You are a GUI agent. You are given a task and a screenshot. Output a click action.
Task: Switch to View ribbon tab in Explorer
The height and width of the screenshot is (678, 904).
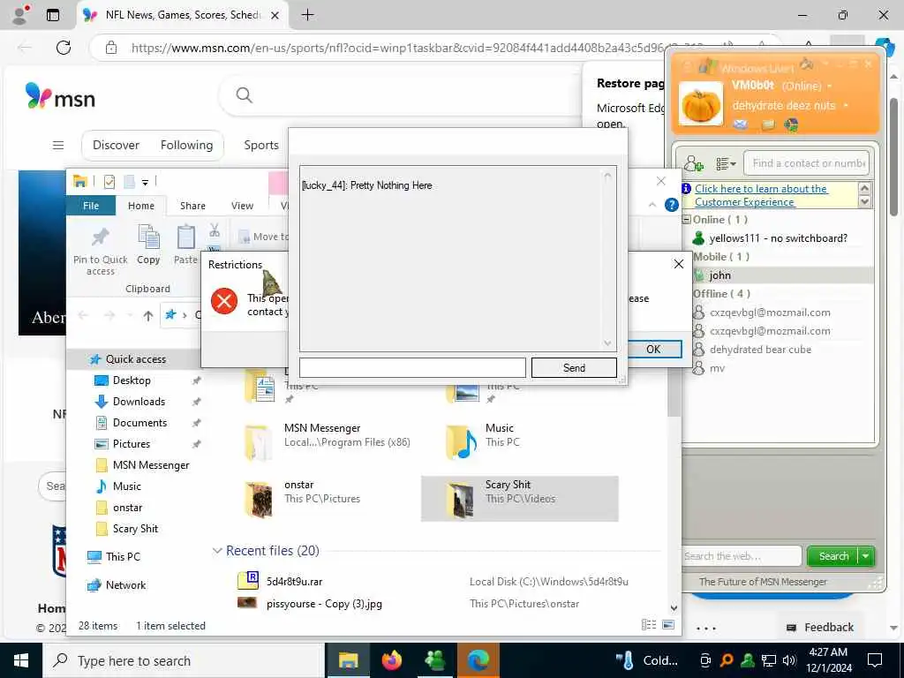point(242,205)
